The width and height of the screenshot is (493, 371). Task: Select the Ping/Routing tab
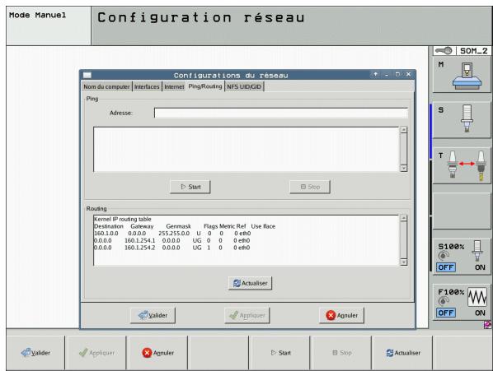click(x=205, y=86)
